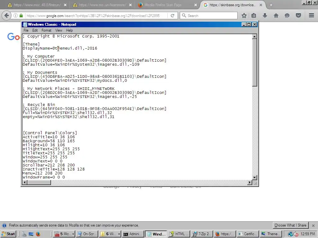Dismiss the Firefox data notification bar
The width and height of the screenshot is (318, 238).
(x=313, y=226)
